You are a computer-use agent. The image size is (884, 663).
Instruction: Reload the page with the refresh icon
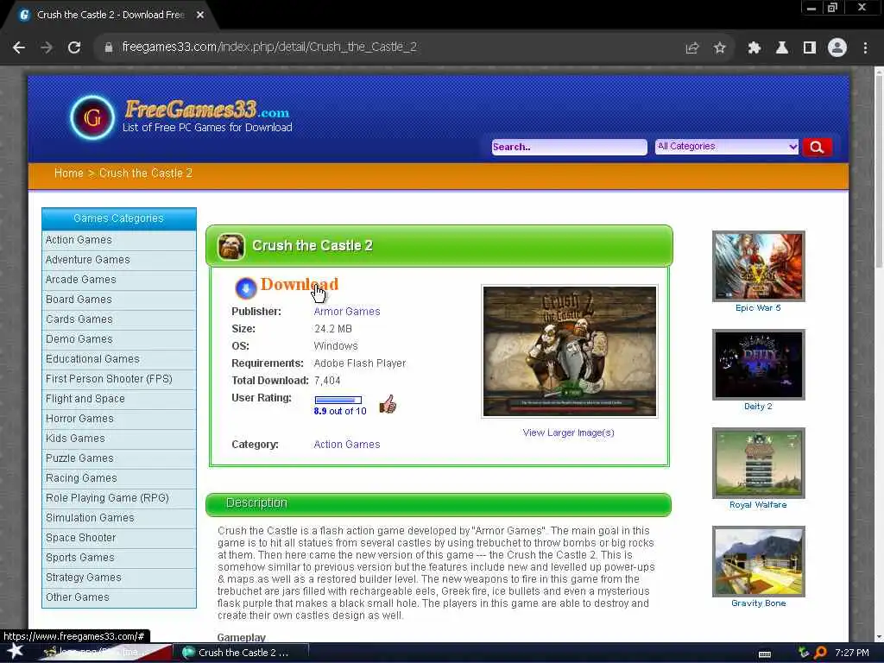[74, 47]
